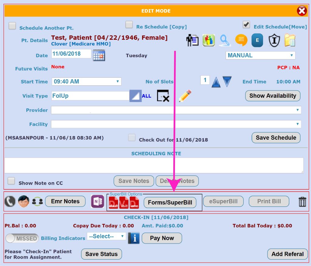Open the blue billing info icon
The image size is (311, 266).
134,238
